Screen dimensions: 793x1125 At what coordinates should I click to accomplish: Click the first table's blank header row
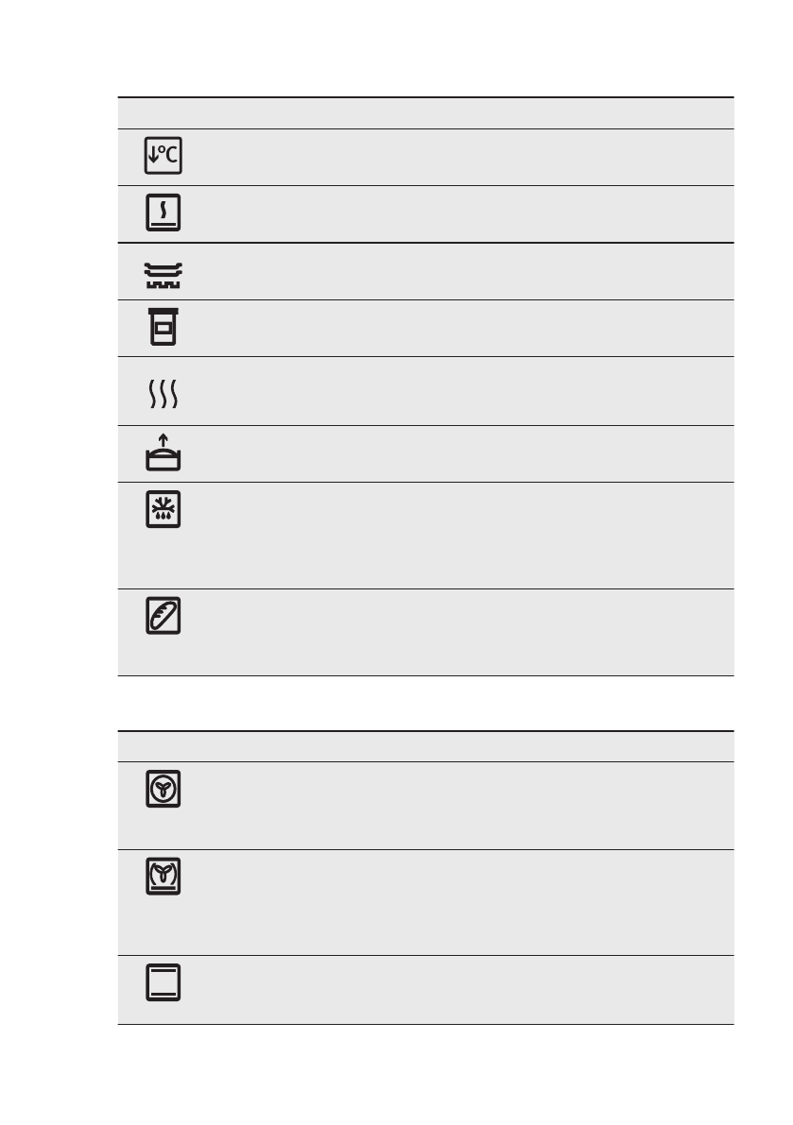pos(425,113)
